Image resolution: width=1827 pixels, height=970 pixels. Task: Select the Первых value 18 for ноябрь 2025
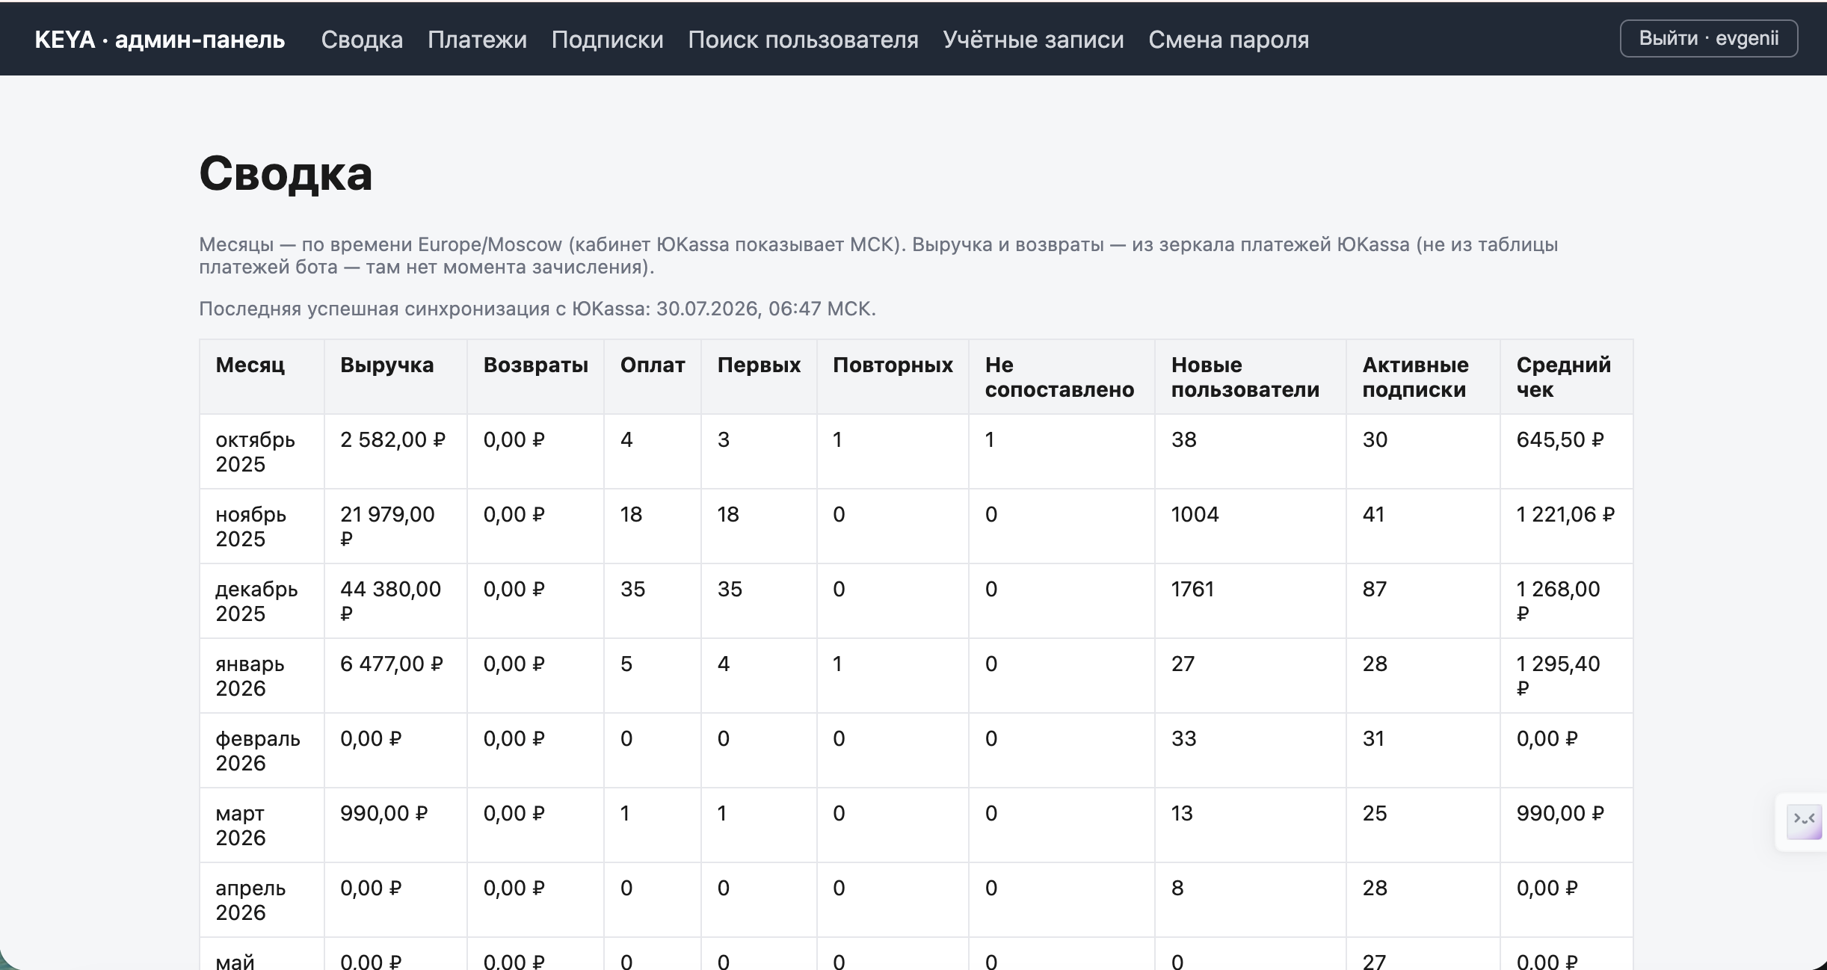[x=728, y=514]
